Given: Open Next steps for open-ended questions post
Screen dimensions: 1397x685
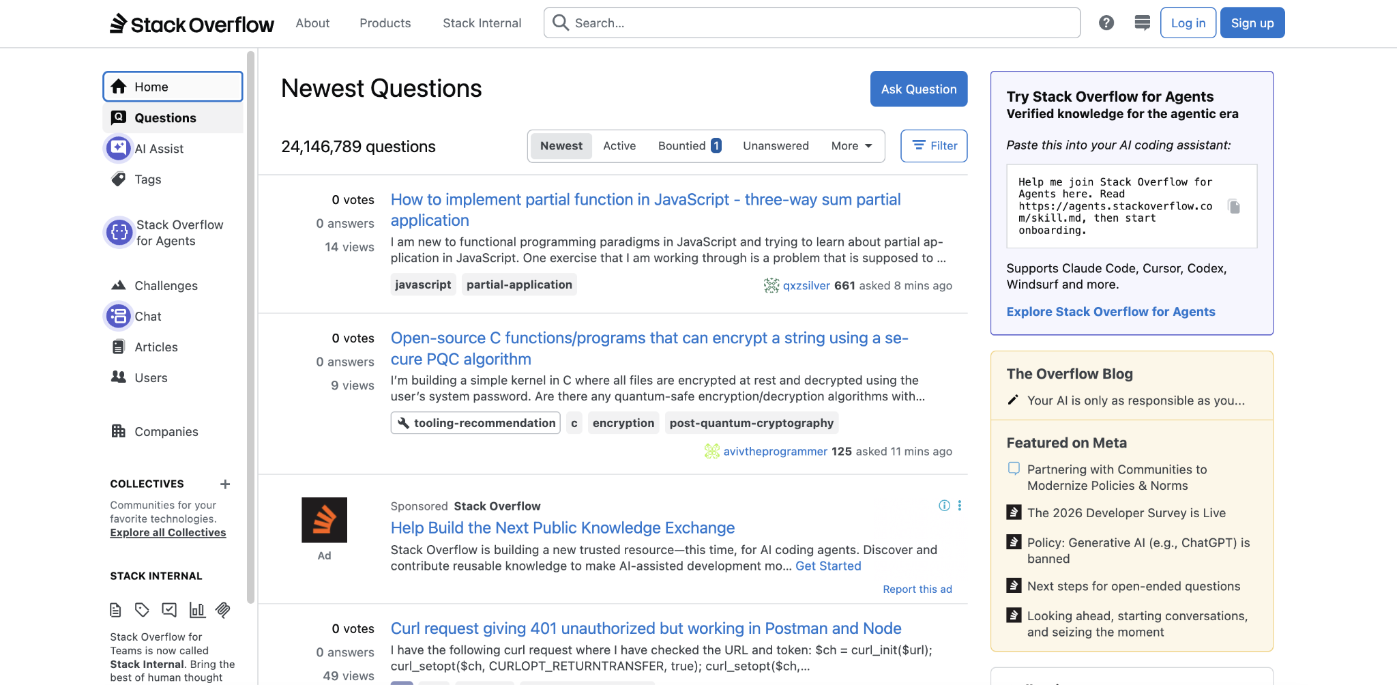Looking at the screenshot, I should click(1134, 586).
